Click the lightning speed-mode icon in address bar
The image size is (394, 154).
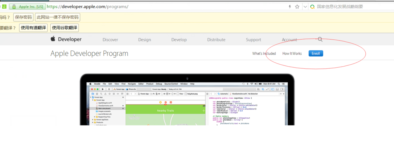290,7
